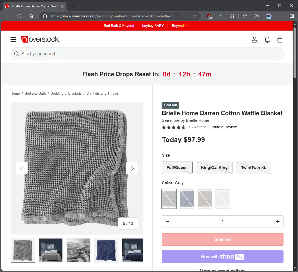
Task: Click the browser address bar URL
Action: pos(114,16)
